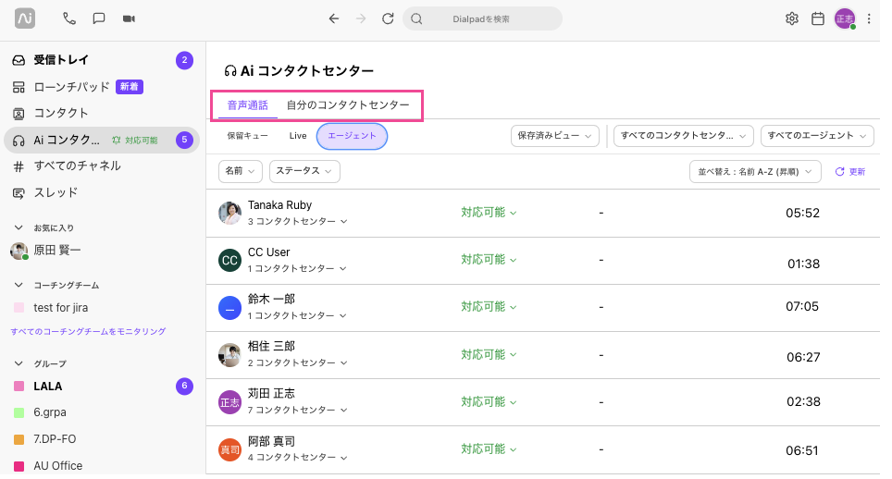892x479 pixels.
Task: Click すべてのコーチングチームをモニタリング link
Action: tap(88, 331)
